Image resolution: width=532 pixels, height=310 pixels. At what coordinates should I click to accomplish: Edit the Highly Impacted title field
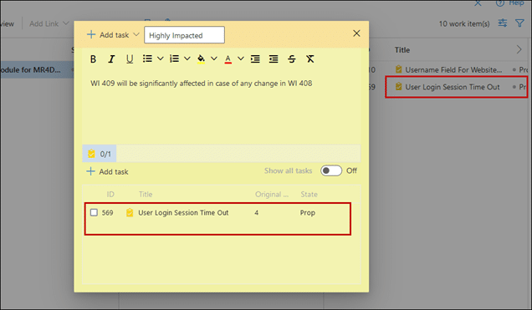[x=184, y=35]
